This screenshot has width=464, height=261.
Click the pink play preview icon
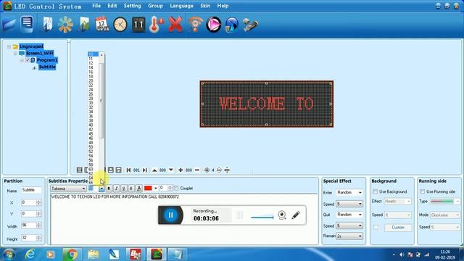click(x=213, y=24)
